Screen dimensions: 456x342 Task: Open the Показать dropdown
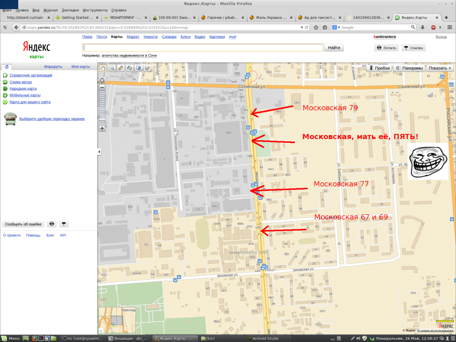440,68
